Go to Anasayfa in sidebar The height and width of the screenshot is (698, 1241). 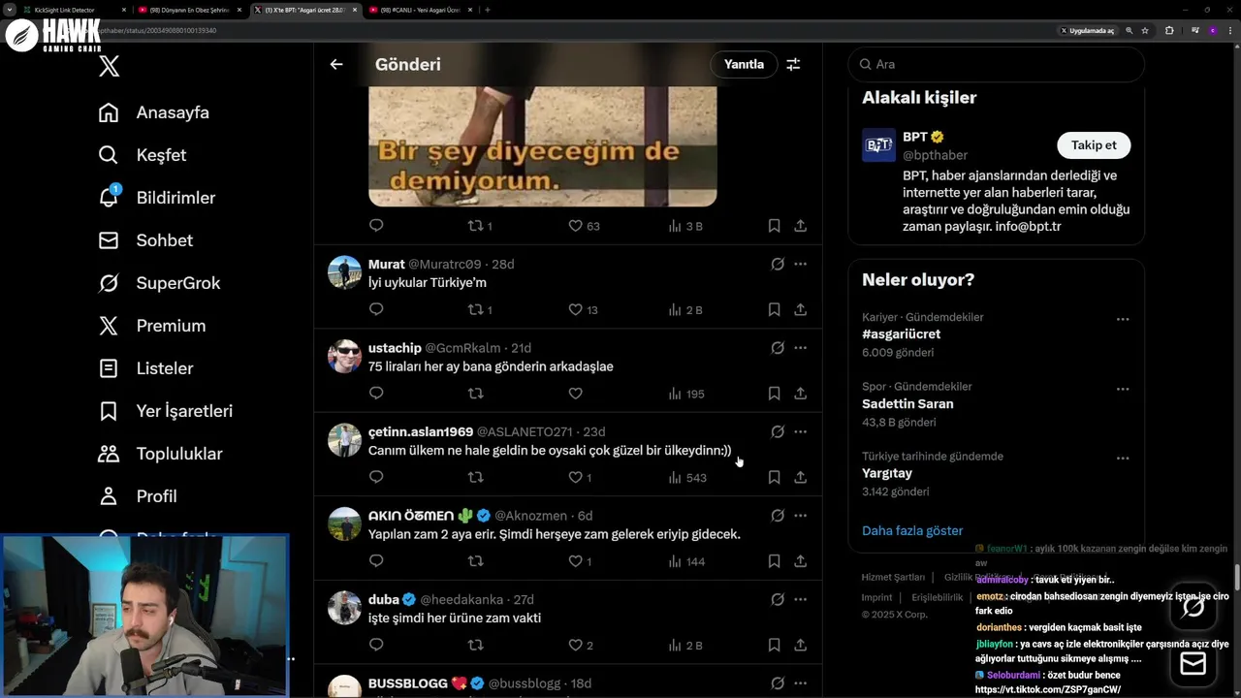tap(154, 112)
